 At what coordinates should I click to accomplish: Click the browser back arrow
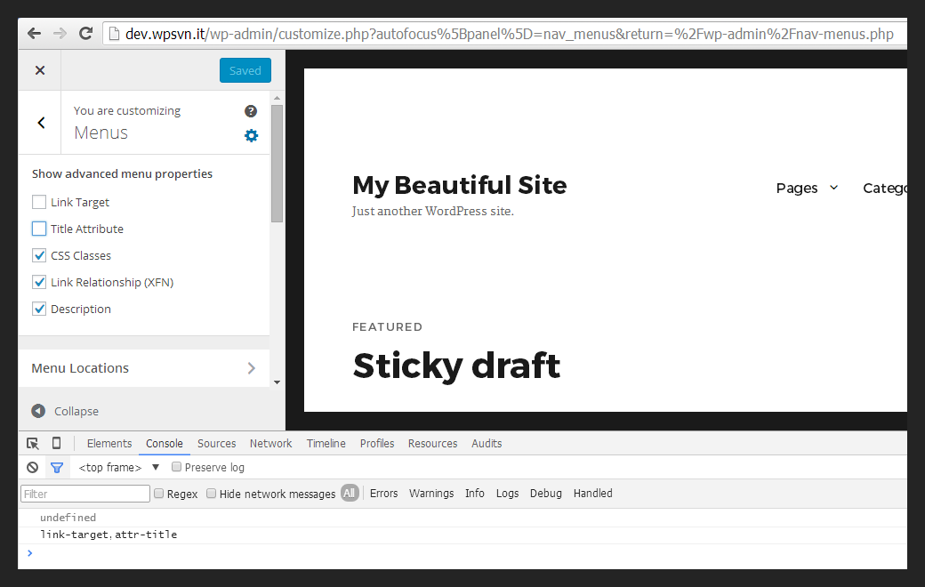(34, 34)
